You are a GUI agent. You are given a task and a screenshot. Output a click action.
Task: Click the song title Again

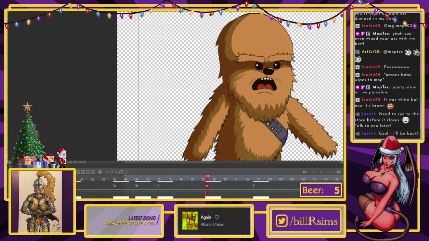(x=206, y=217)
